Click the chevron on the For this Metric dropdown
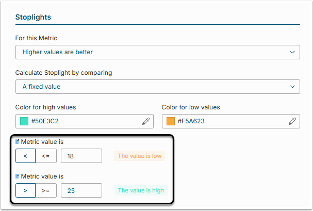Screen dimensions: 313x211 click(x=292, y=52)
